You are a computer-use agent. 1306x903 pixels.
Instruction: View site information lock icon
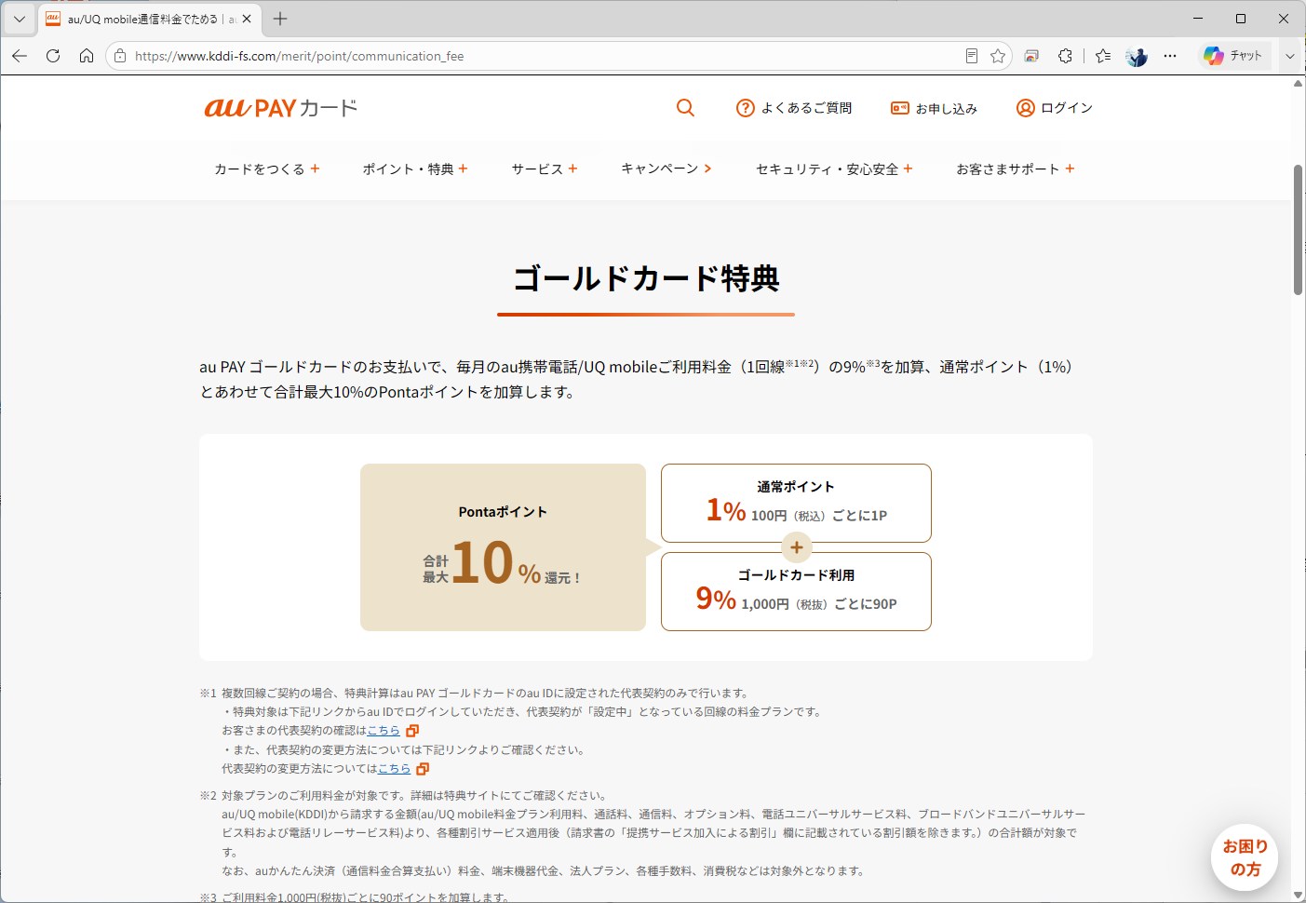pyautogui.click(x=120, y=56)
